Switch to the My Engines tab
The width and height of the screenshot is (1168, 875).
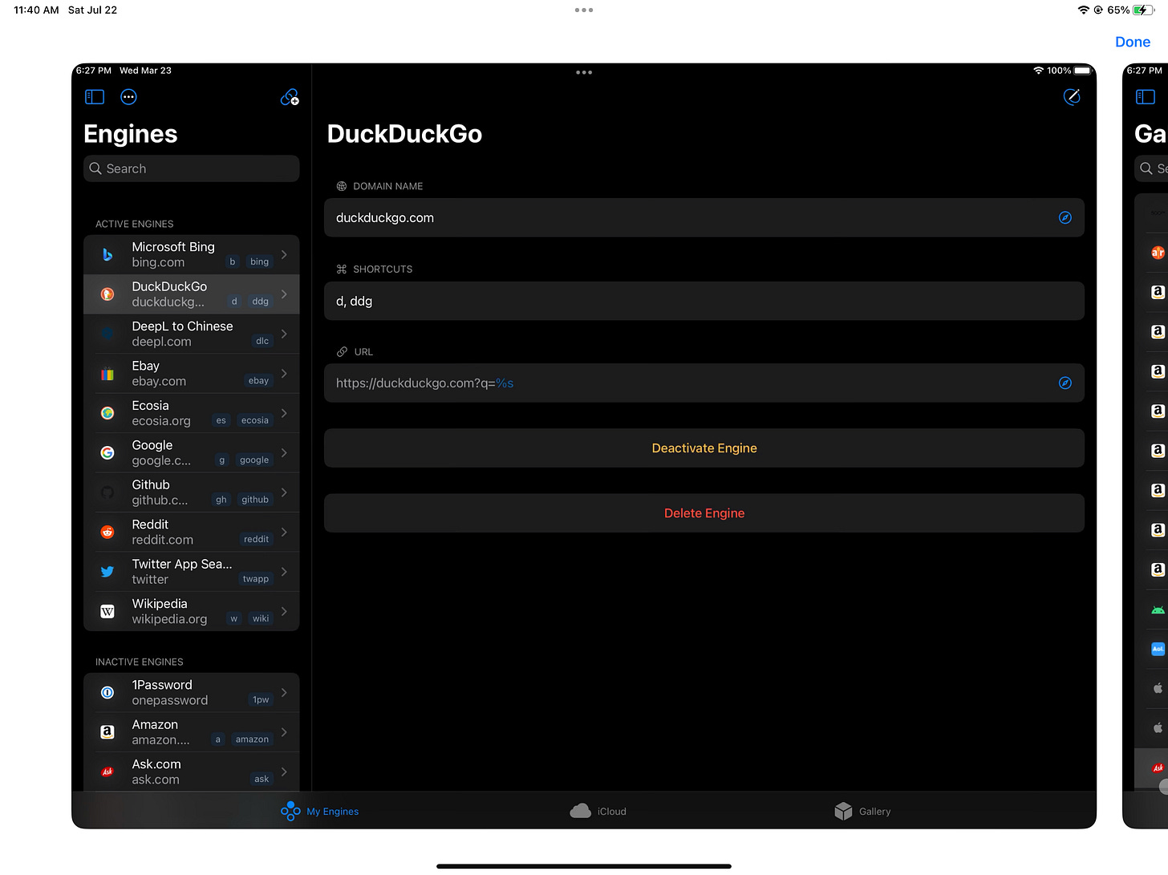[320, 812]
